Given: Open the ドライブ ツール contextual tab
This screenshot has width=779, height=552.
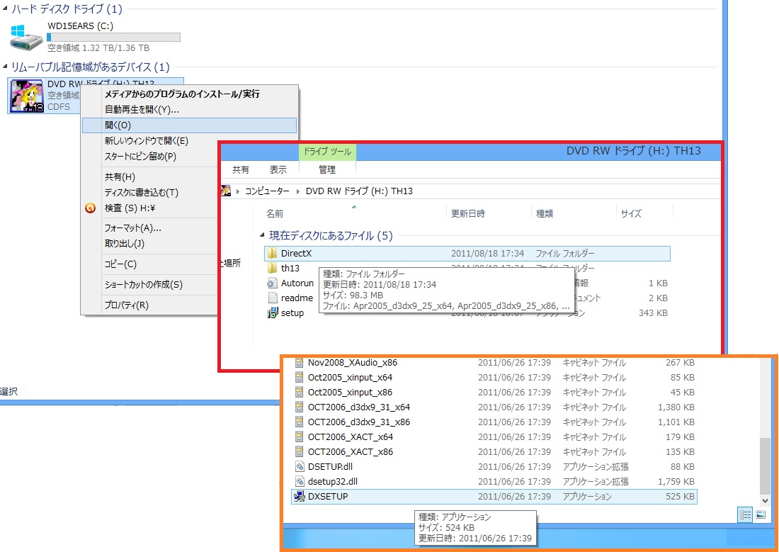Looking at the screenshot, I should coord(327,152).
